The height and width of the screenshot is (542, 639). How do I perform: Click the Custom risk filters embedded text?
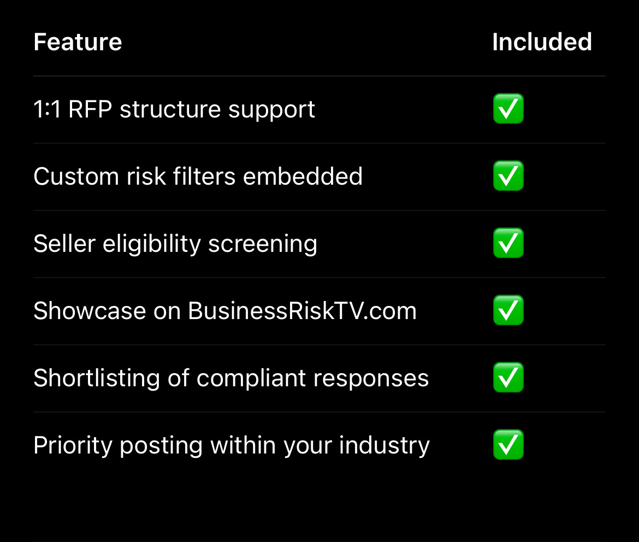tap(198, 176)
